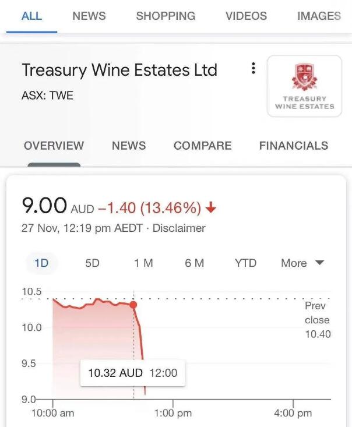Select the 1 M time range

pos(143,263)
